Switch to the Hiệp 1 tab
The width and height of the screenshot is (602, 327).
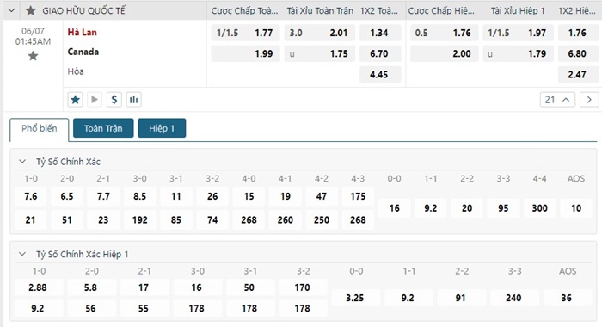[162, 128]
